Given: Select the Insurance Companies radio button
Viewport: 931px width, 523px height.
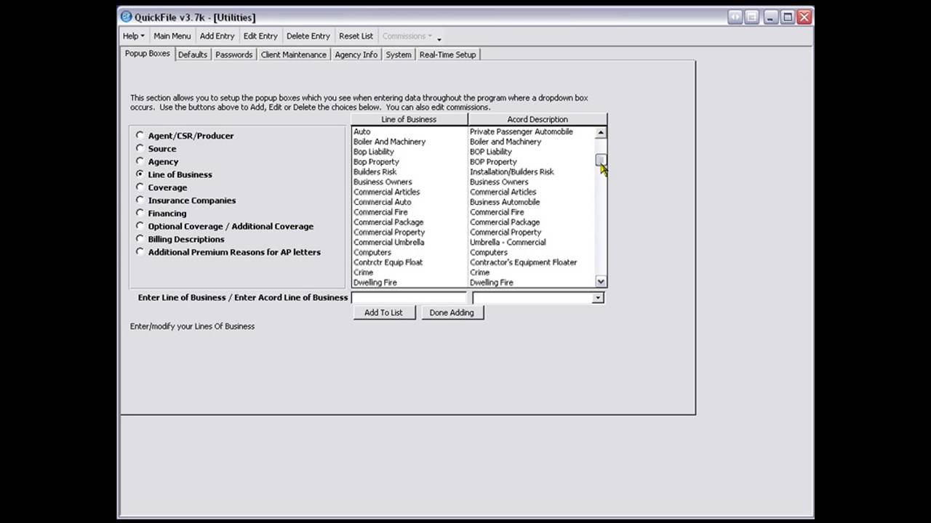Looking at the screenshot, I should pos(140,200).
